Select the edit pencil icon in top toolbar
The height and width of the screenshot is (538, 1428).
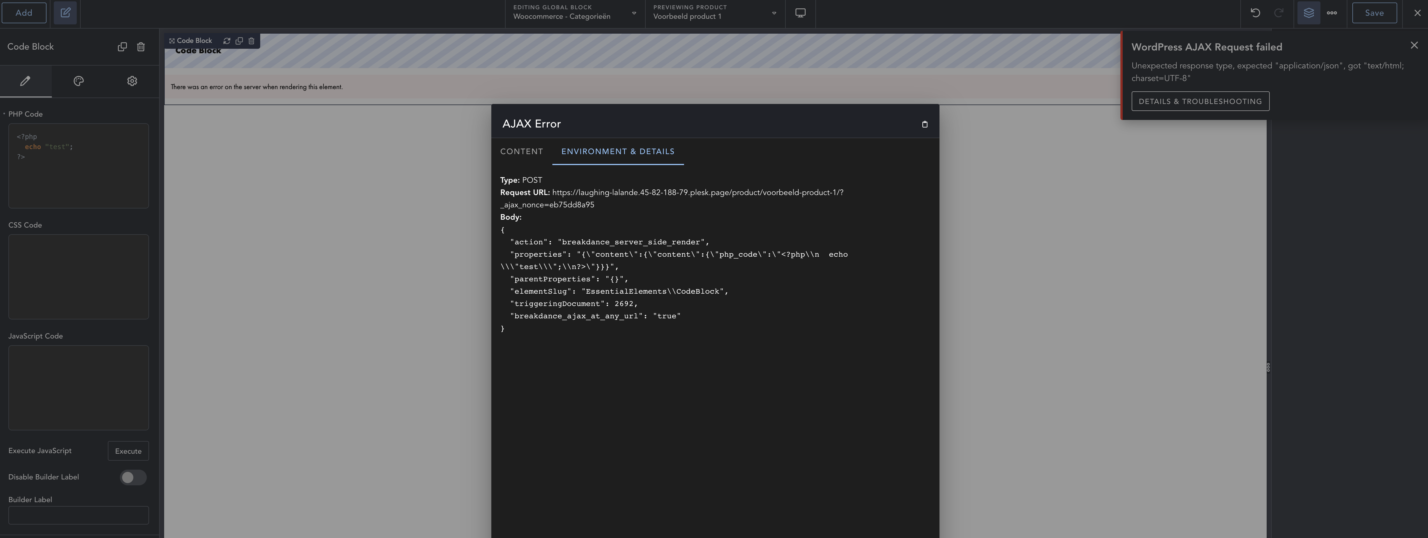[66, 13]
